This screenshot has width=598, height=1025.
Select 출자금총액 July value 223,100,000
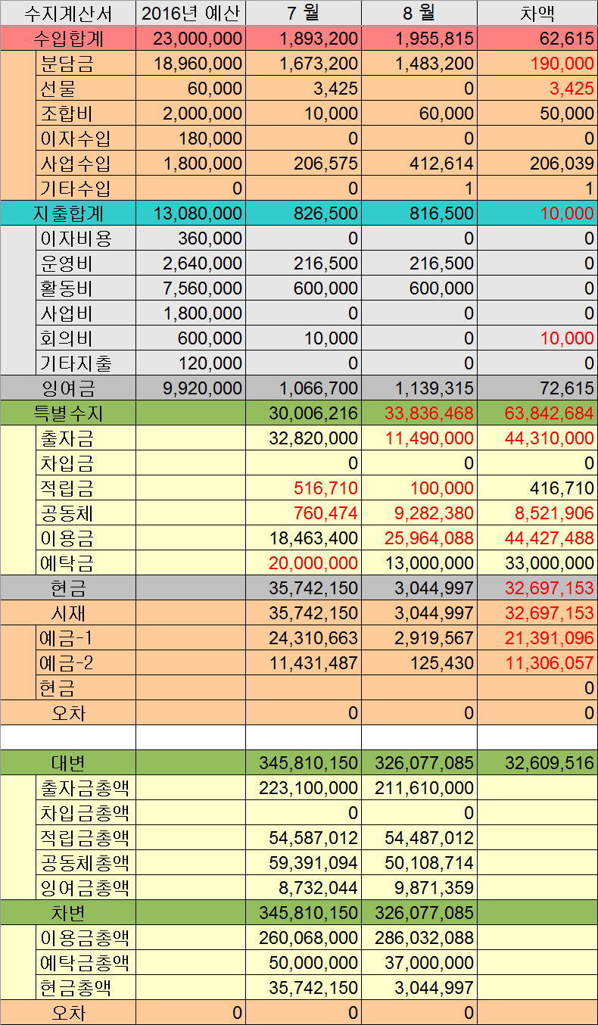click(x=304, y=788)
